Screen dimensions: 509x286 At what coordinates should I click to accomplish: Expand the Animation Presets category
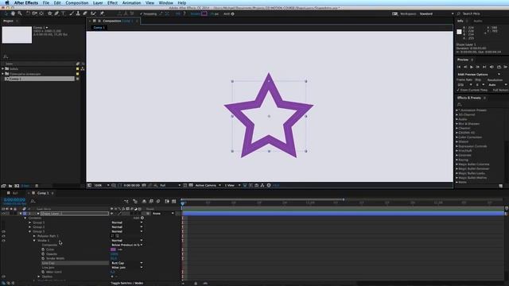point(457,110)
